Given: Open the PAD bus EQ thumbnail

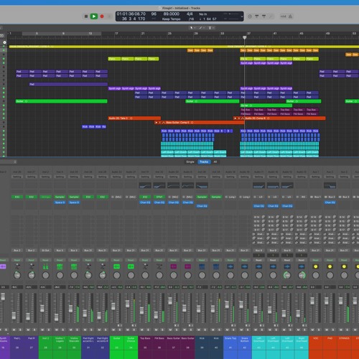Looking at the screenshot, I should 330,185.
